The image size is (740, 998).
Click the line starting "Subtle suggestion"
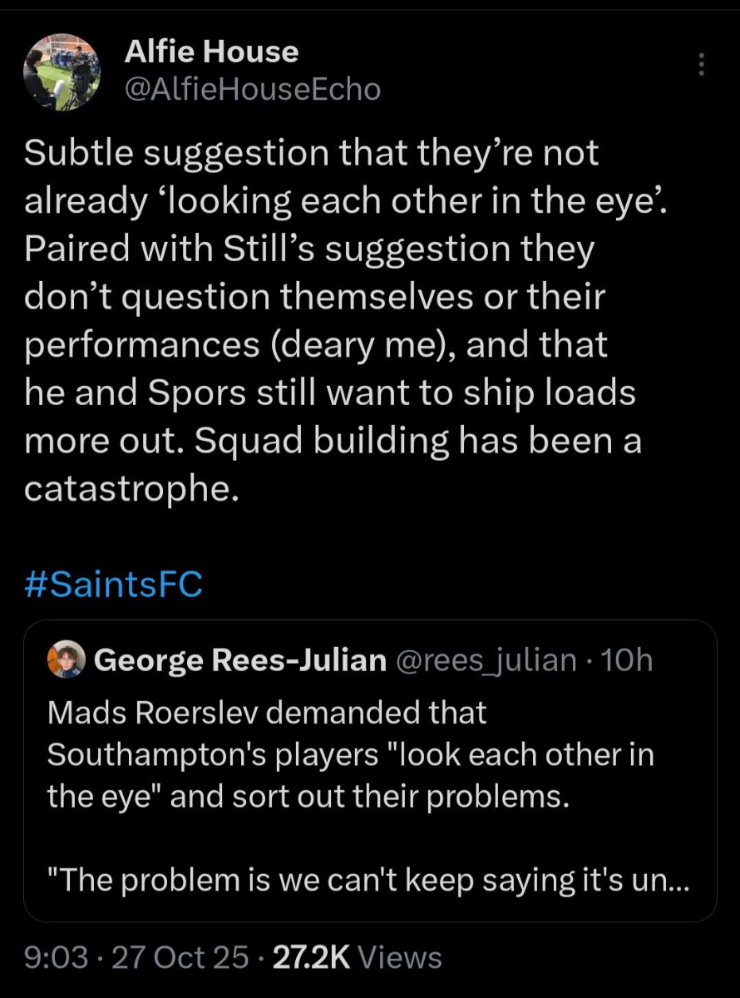[x=311, y=153]
